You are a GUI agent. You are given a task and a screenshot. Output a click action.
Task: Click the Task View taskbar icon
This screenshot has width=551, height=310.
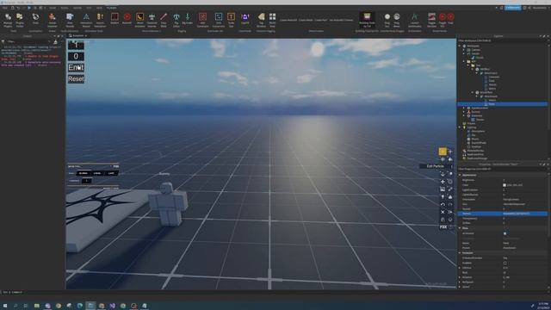point(26,306)
